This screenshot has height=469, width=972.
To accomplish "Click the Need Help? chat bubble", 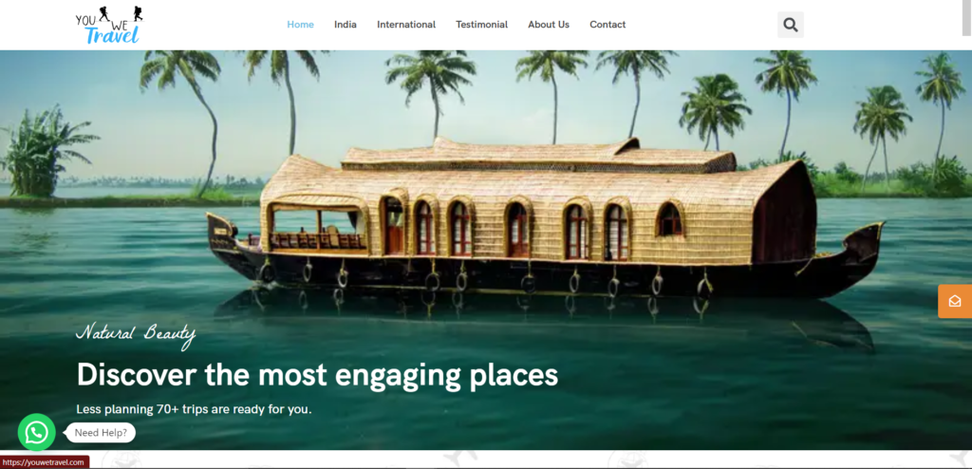I will pos(101,432).
